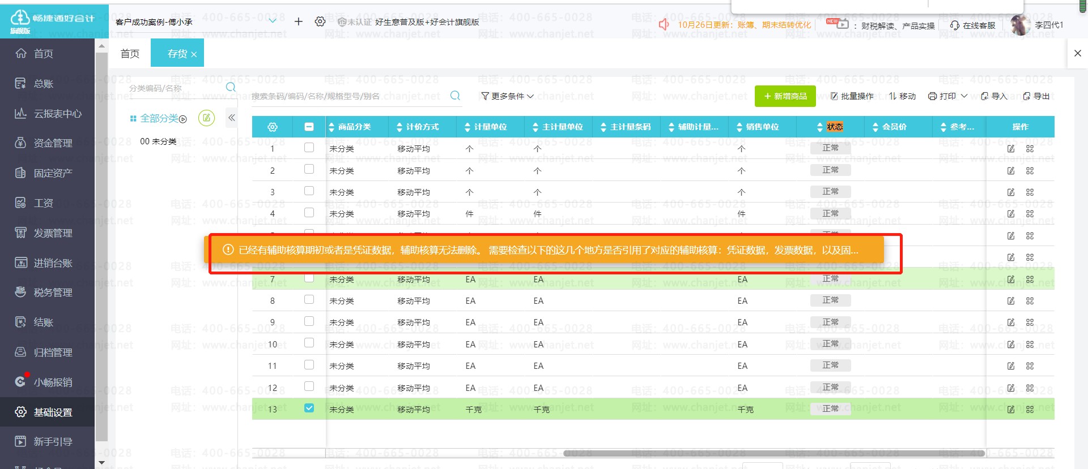Collapse the category panel with double-chevron icon
Viewport: 1088px width, 469px height.
click(231, 118)
